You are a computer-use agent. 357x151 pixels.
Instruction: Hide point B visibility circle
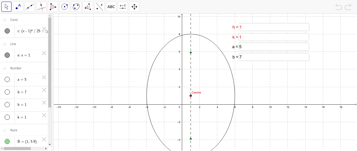[7, 141]
